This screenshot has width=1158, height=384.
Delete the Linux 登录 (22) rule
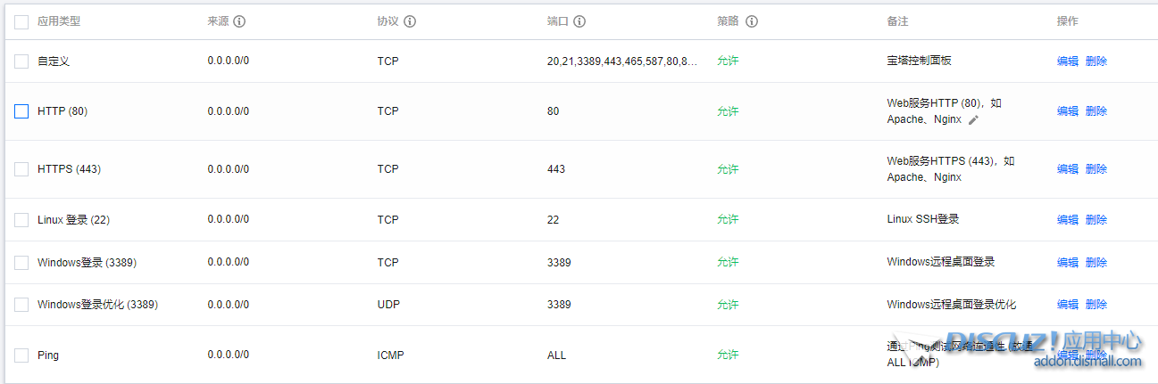(x=1096, y=220)
